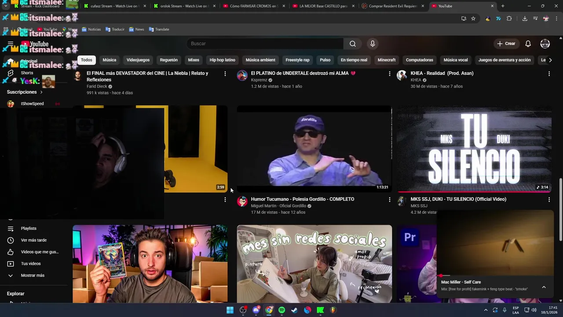Open the YouTube account avatar menu

click(x=545, y=44)
